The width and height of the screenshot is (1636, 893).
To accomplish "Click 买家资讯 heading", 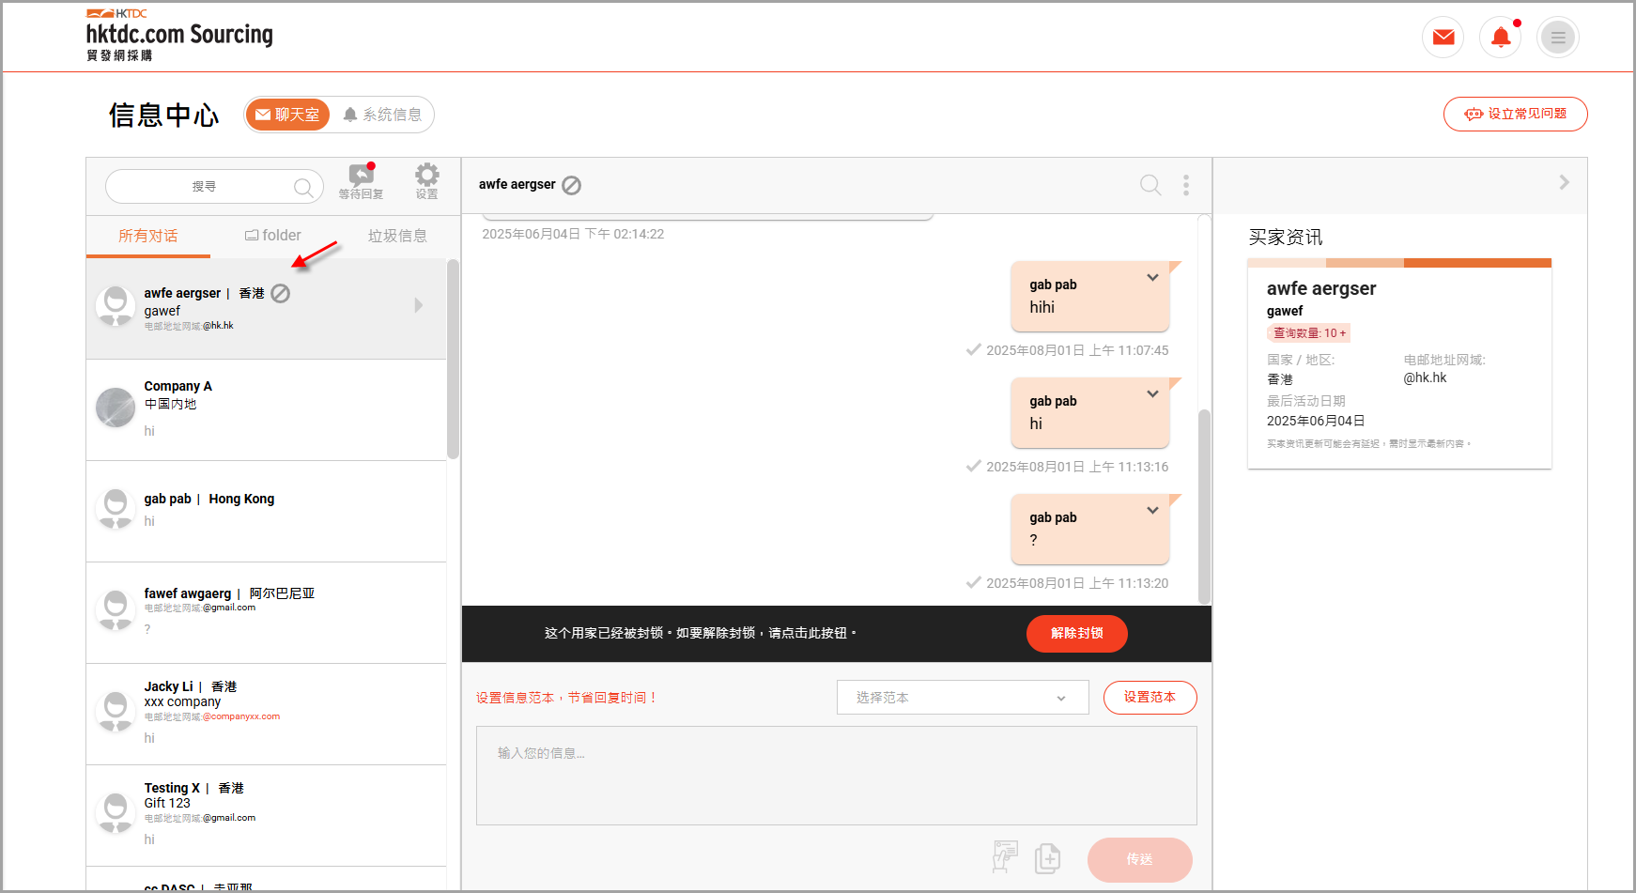I will pyautogui.click(x=1286, y=238).
